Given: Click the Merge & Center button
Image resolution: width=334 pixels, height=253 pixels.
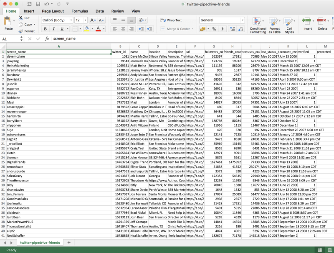Looking at the screenshot, I should click(x=176, y=29).
